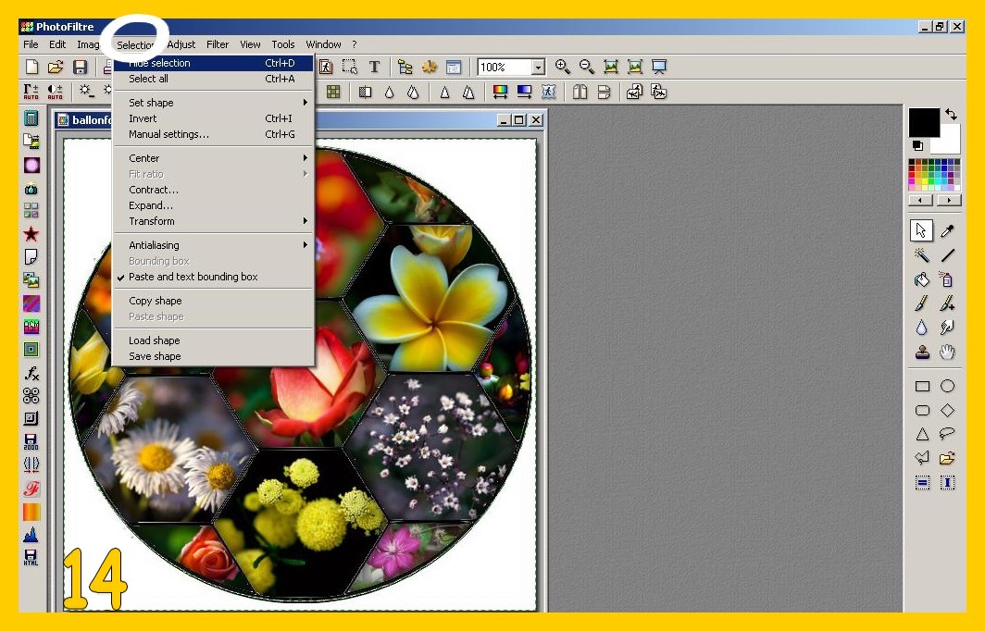985x631 pixels.
Task: Click the black foreground color swatch
Action: pos(923,122)
